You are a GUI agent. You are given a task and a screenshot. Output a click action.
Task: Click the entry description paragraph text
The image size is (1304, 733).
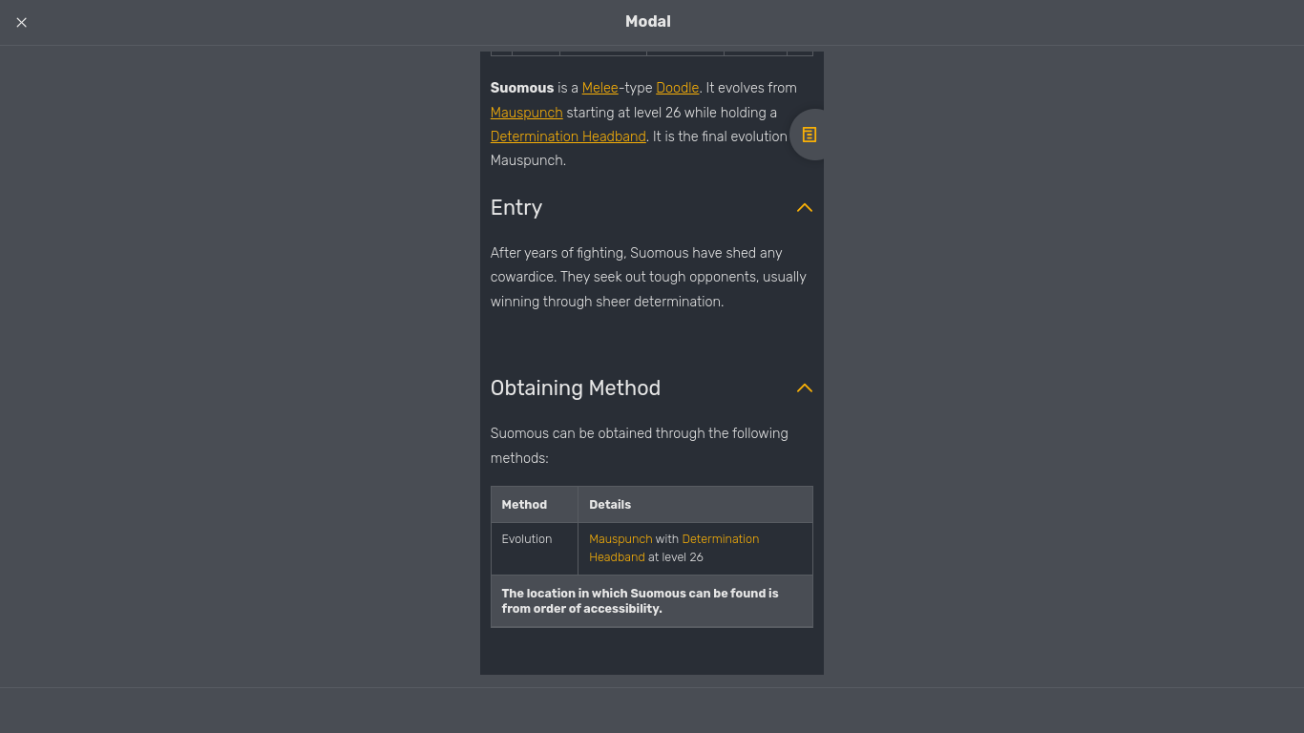click(x=647, y=277)
